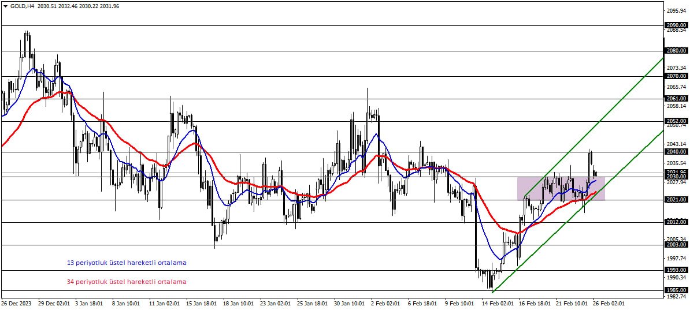The width and height of the screenshot is (690, 310).
Task: Click the 2065.74 price axis value
Action: (x=677, y=88)
